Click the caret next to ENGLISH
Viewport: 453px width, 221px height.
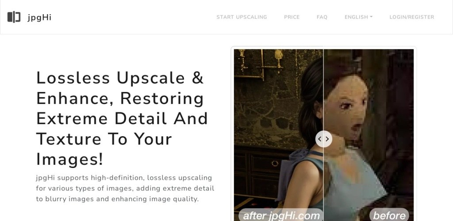[371, 17]
